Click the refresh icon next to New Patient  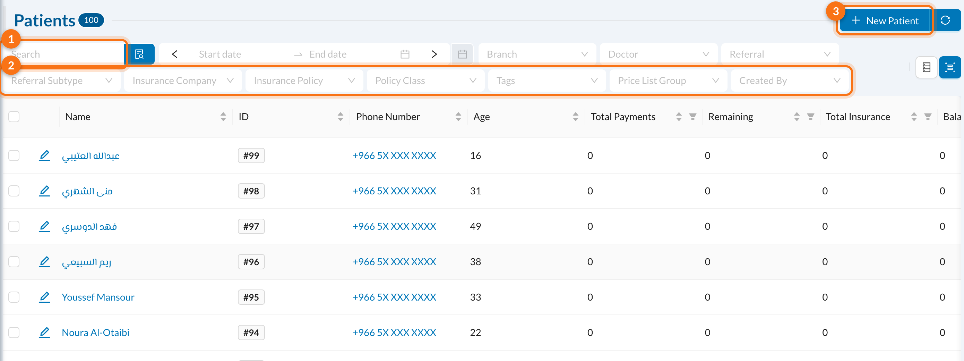click(x=946, y=20)
